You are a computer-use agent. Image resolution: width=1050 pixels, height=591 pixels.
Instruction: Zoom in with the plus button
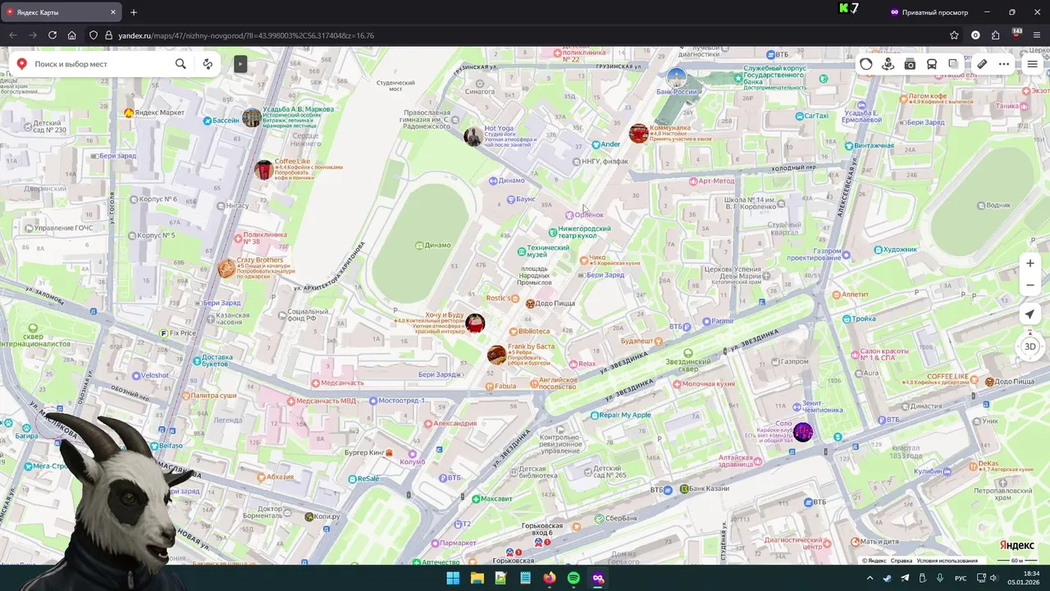(1030, 263)
